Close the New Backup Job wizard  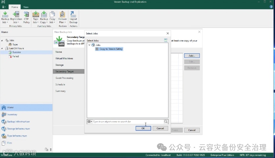click(x=199, y=32)
